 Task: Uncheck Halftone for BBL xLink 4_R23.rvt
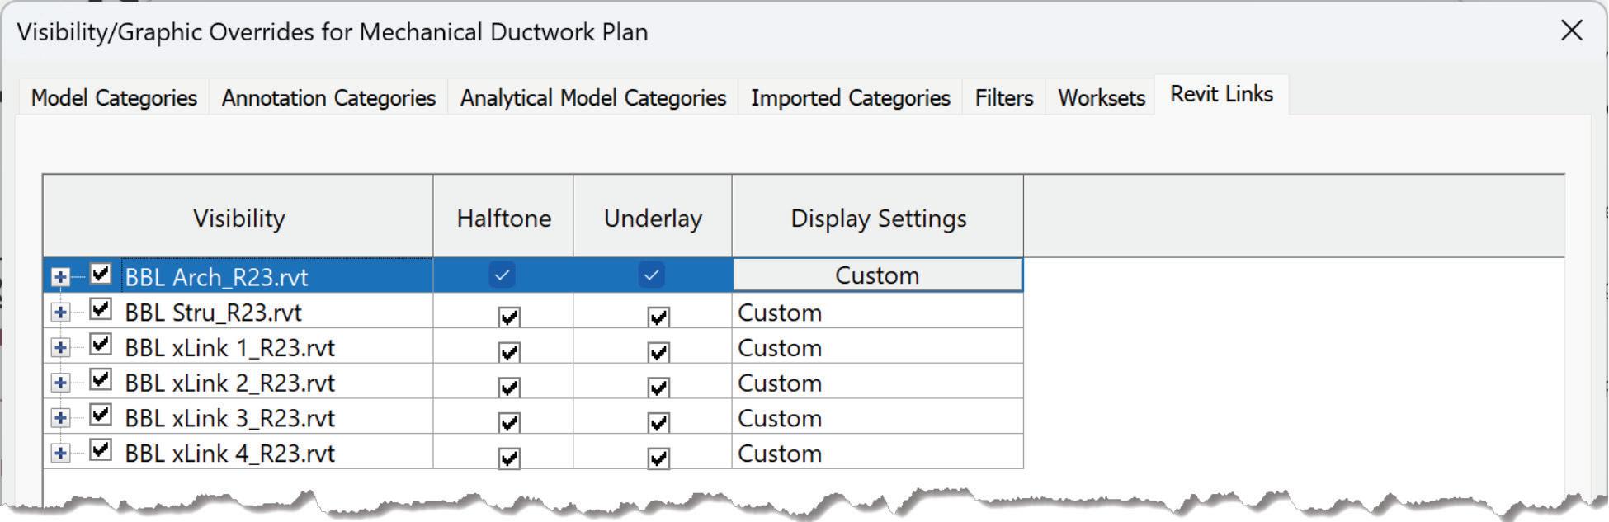click(x=509, y=458)
